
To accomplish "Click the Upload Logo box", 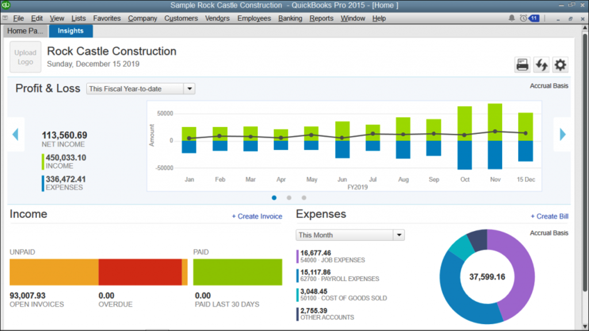I will [x=25, y=57].
